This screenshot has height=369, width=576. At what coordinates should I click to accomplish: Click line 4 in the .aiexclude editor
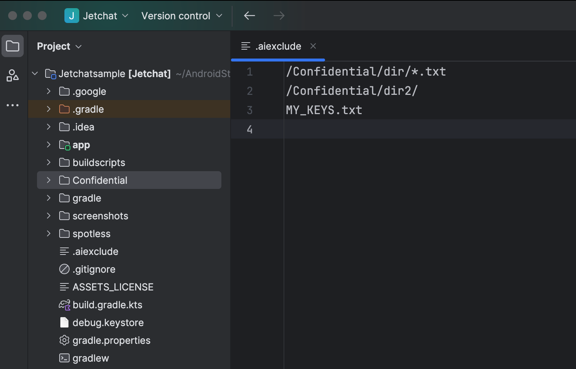(x=333, y=129)
